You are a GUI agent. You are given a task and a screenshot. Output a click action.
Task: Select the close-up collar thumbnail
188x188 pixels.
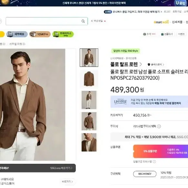[89, 142]
